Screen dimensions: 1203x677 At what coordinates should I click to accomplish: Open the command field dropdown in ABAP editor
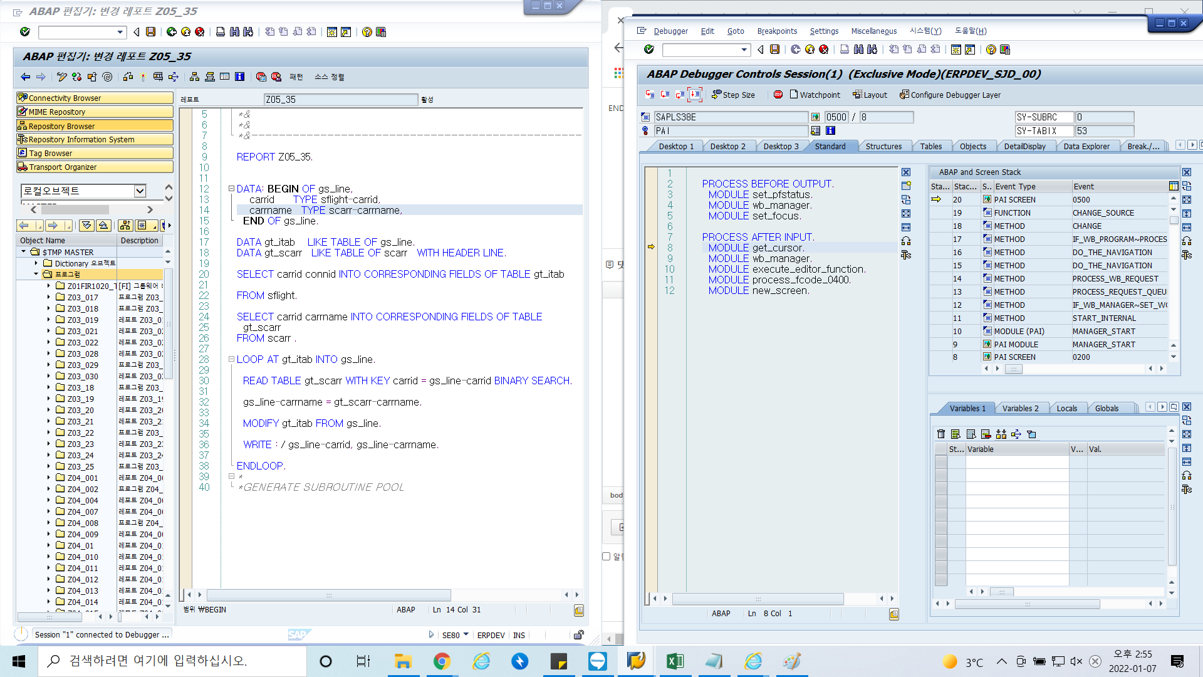click(x=120, y=32)
